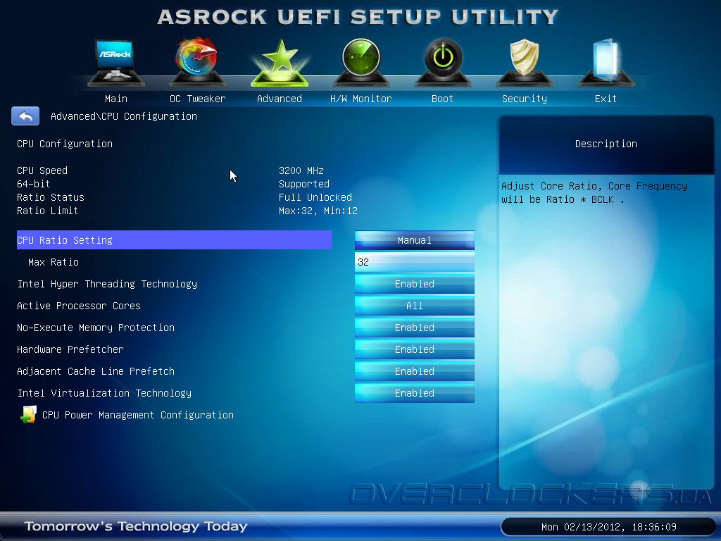Open the CPU Ratio Setting Manual dropdown
Screen dimensions: 721x541
click(x=414, y=240)
